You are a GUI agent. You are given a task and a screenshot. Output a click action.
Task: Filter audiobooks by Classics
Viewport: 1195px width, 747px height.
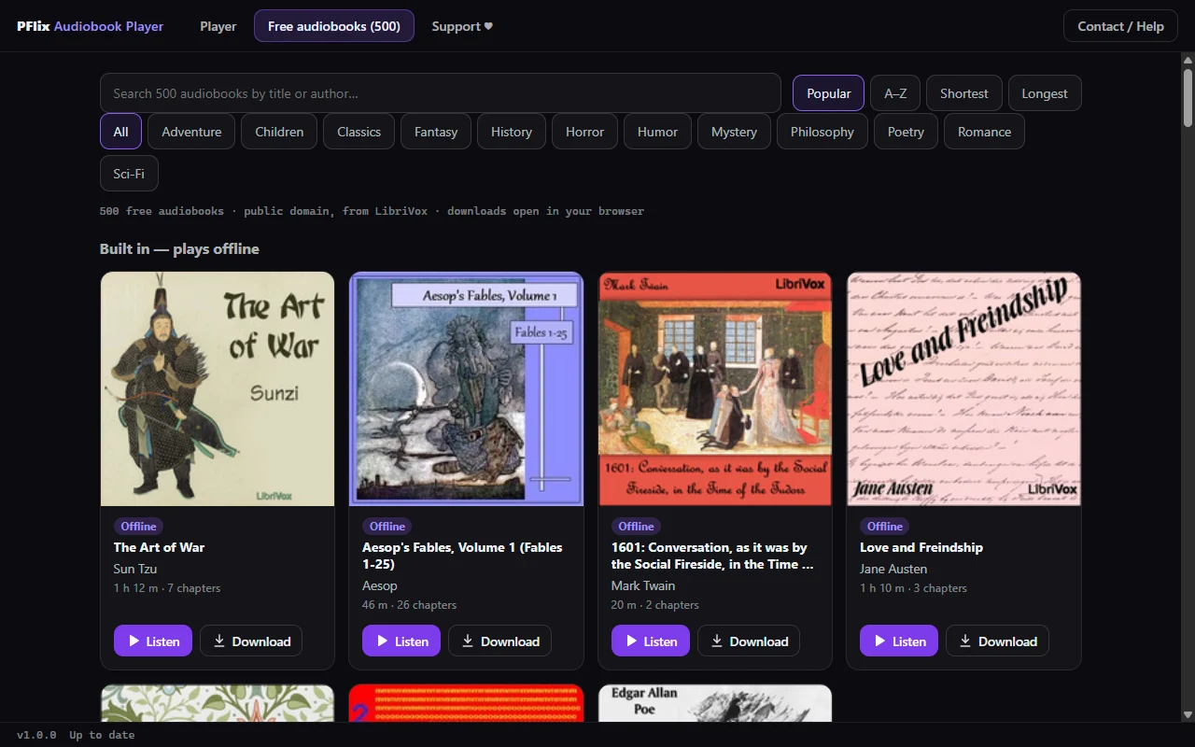(x=359, y=132)
